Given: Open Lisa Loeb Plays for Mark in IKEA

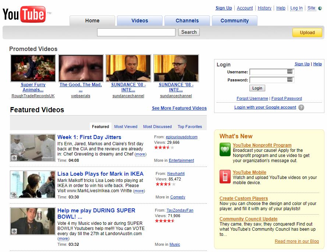Looking at the screenshot, I should 100,174.
